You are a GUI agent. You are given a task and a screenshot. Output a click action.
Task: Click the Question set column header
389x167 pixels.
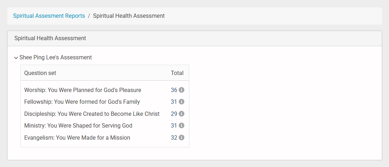pyautogui.click(x=40, y=73)
